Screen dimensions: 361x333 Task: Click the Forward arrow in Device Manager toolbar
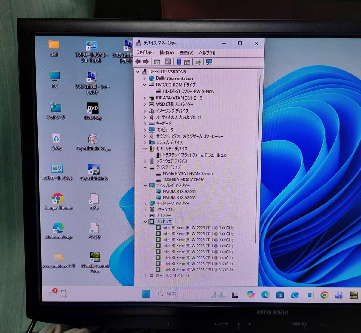tap(146, 62)
